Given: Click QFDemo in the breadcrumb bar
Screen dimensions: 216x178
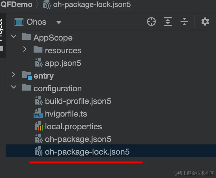Looking at the screenshot, I should [16, 4].
